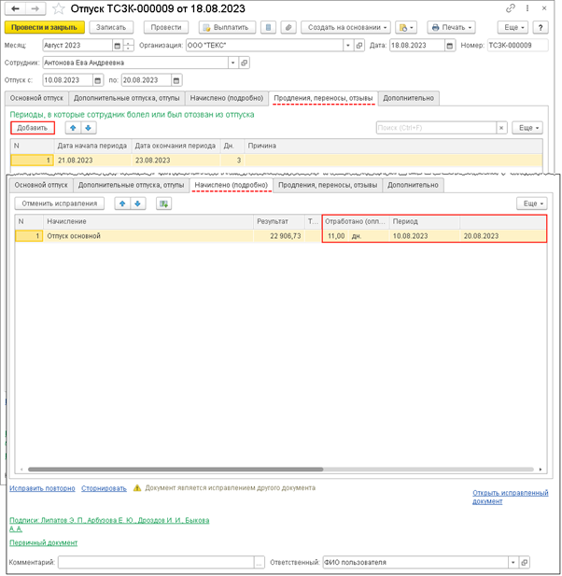This screenshot has height=576, width=562.
Task: Click the paperclip attached files icon
Action: coord(289,27)
